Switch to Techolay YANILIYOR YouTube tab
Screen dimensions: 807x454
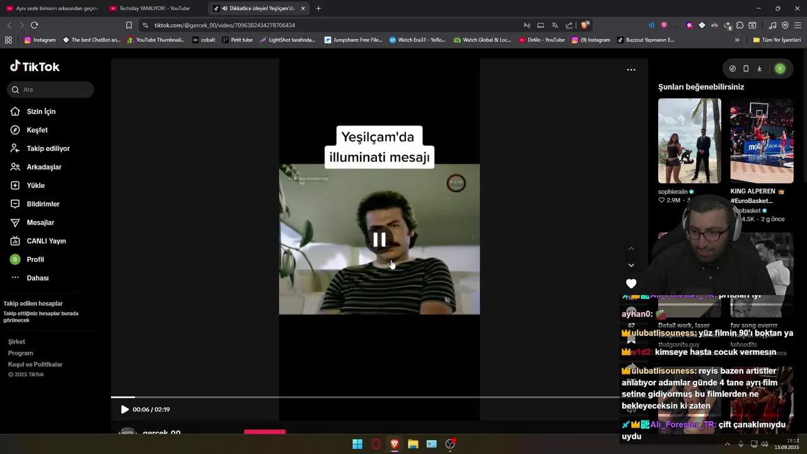pos(155,8)
